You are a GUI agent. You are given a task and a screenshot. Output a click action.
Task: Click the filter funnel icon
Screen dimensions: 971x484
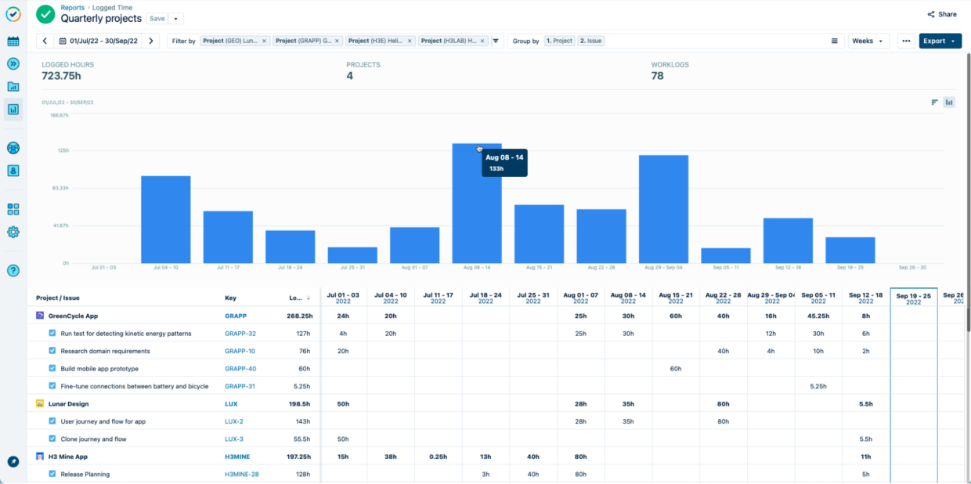496,41
